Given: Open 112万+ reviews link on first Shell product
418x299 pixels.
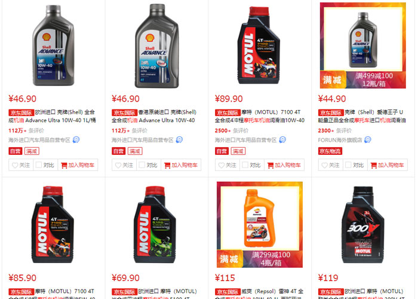Looking at the screenshot, I should pyautogui.click(x=26, y=130).
